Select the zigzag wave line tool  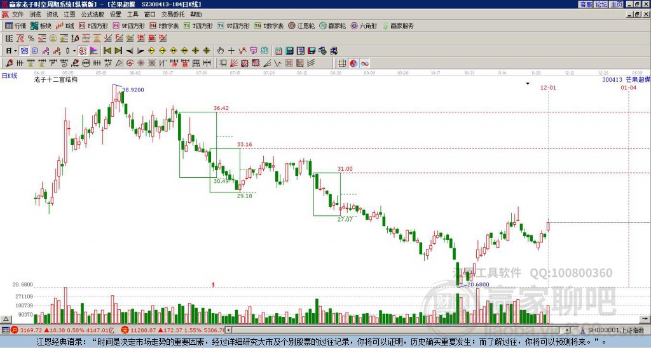pos(278,63)
